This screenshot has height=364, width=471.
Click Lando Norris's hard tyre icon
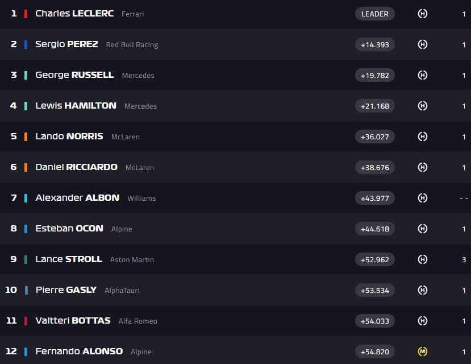pos(422,136)
